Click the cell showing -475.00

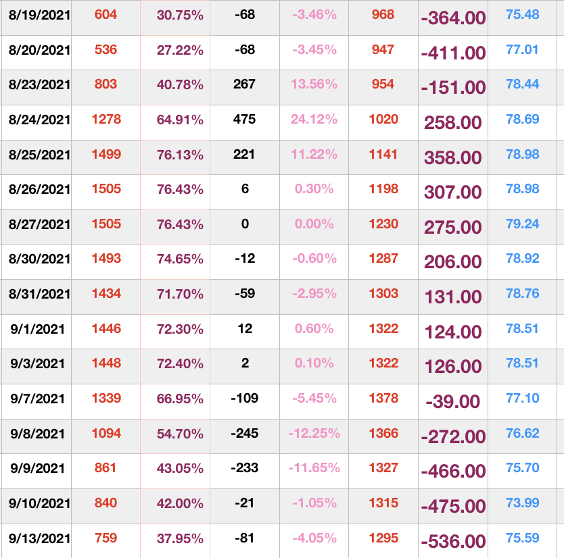(453, 506)
